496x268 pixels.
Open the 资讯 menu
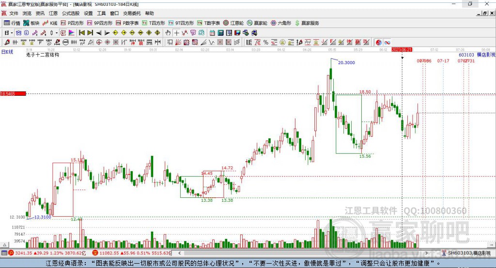pos(40,13)
